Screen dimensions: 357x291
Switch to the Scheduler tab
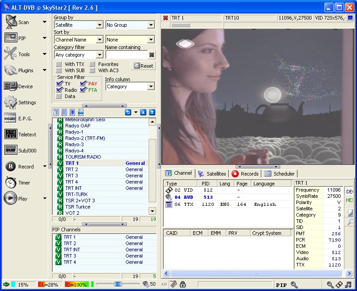(x=280, y=174)
